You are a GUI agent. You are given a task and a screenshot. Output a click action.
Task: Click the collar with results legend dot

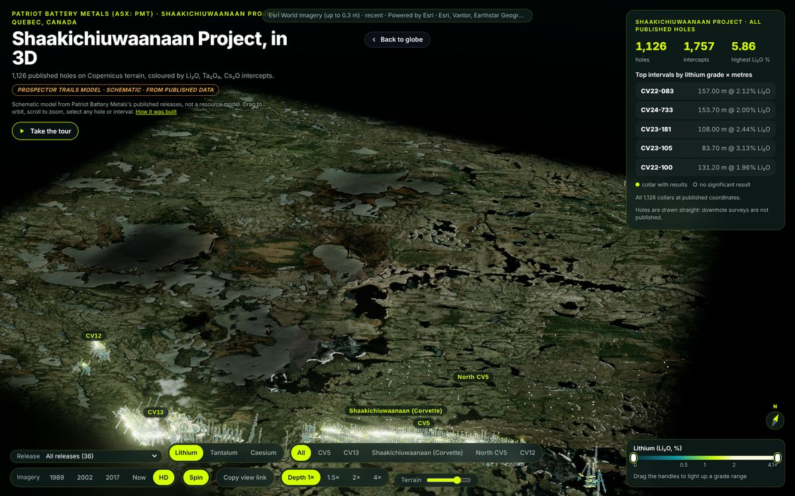coord(637,185)
